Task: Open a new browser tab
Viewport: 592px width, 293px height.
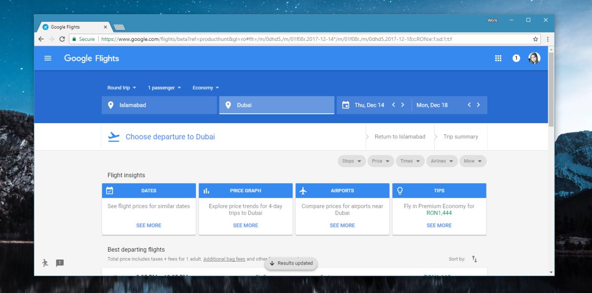Action: click(x=119, y=27)
